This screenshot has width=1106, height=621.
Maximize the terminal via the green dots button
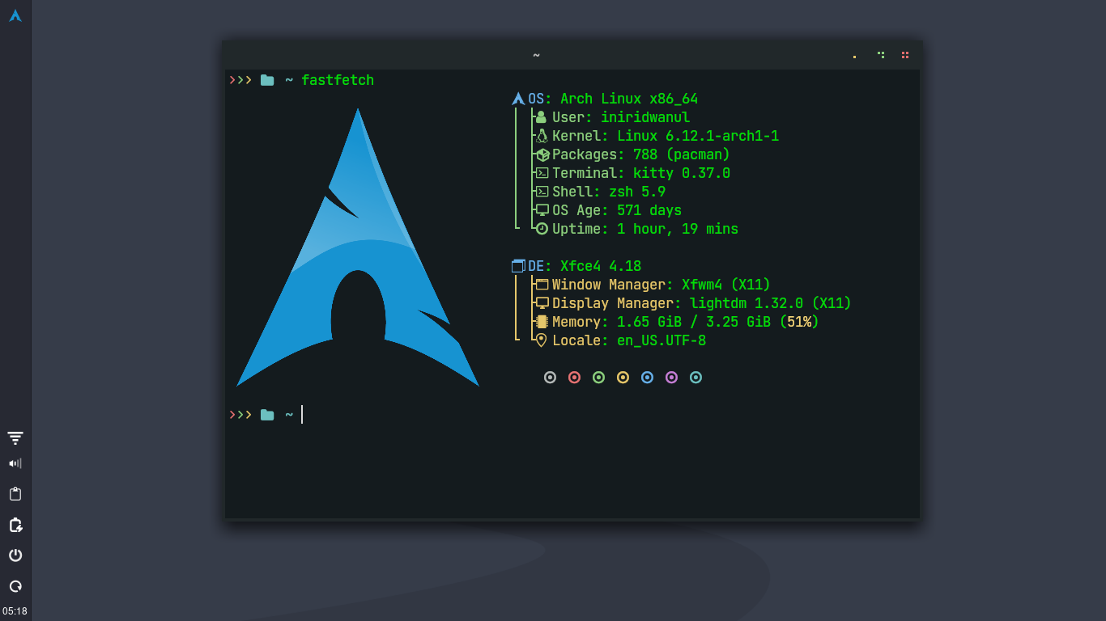coord(881,55)
